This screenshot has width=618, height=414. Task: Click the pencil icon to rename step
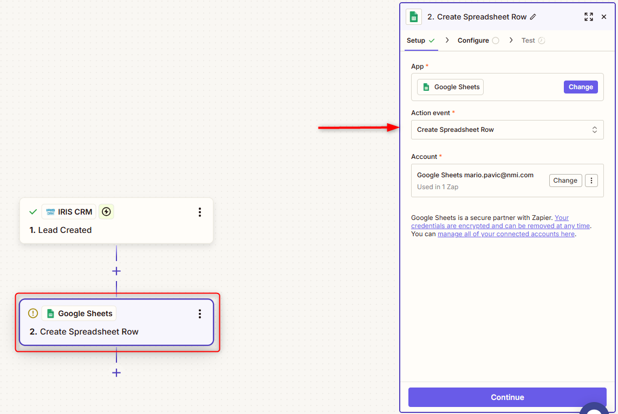click(x=533, y=17)
